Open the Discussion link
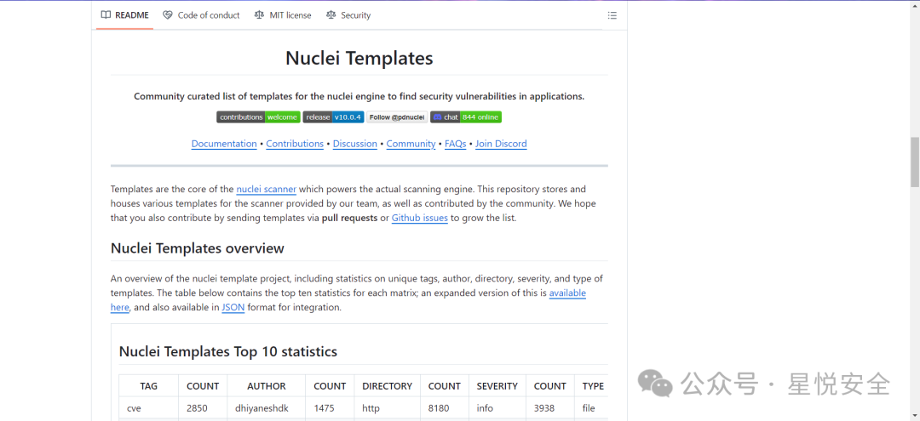This screenshot has width=920, height=421. pyautogui.click(x=355, y=144)
